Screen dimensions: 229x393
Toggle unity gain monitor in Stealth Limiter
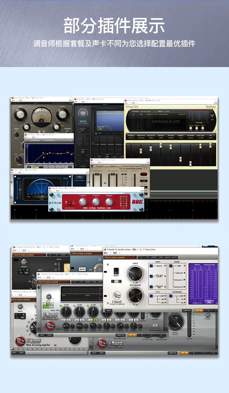click(x=151, y=276)
